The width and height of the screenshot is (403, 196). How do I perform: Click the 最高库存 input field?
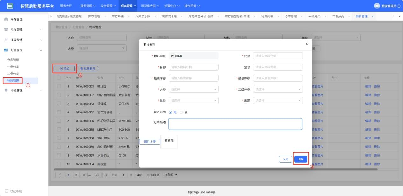tap(194, 78)
